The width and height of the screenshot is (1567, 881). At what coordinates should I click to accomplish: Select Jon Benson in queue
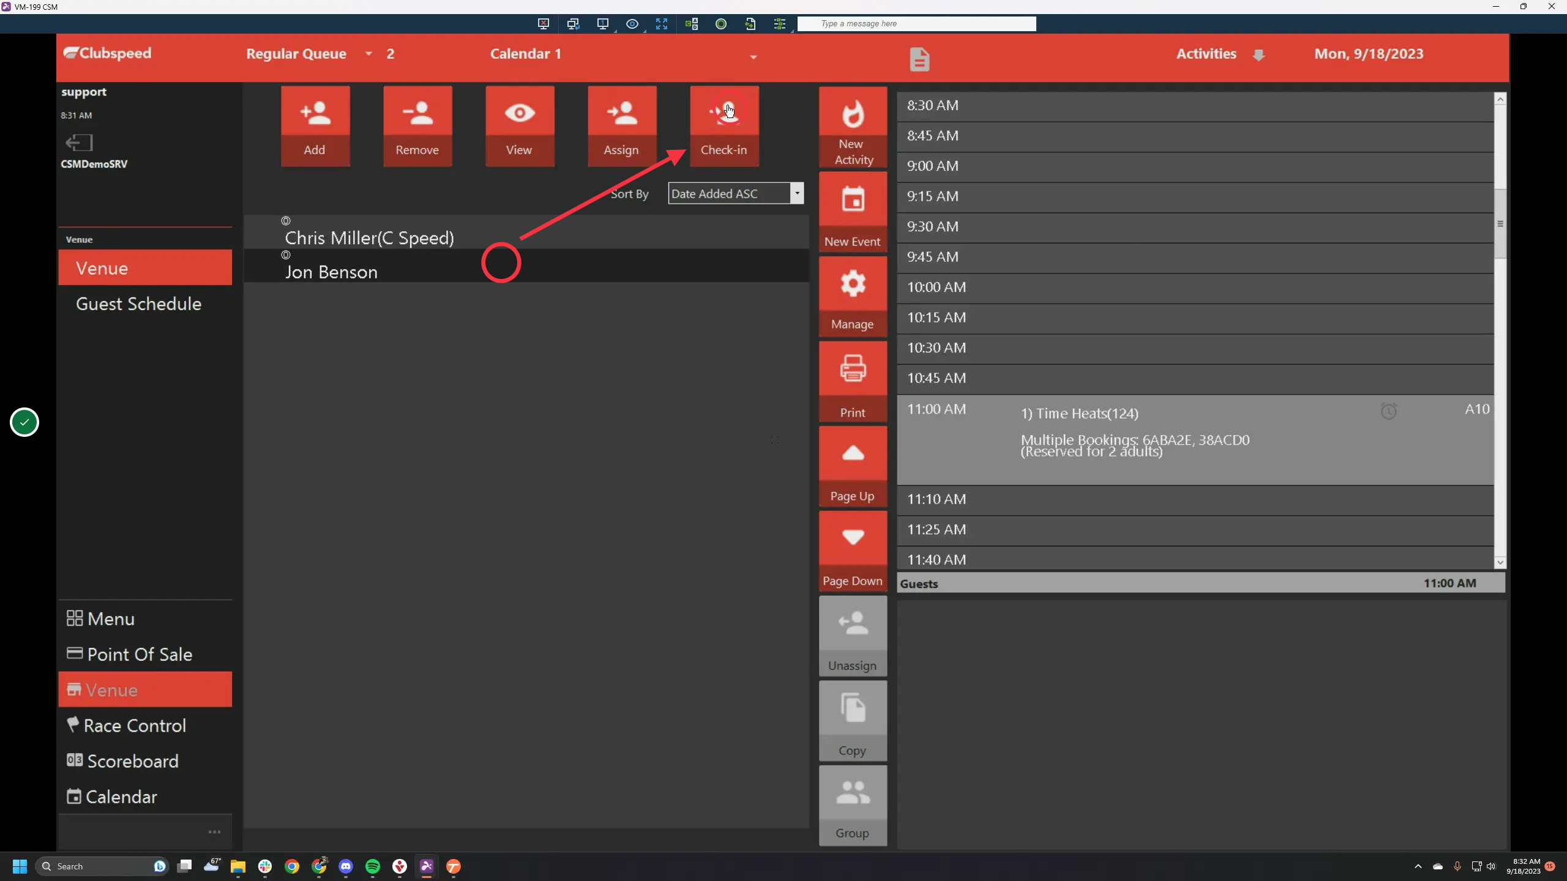526,266
